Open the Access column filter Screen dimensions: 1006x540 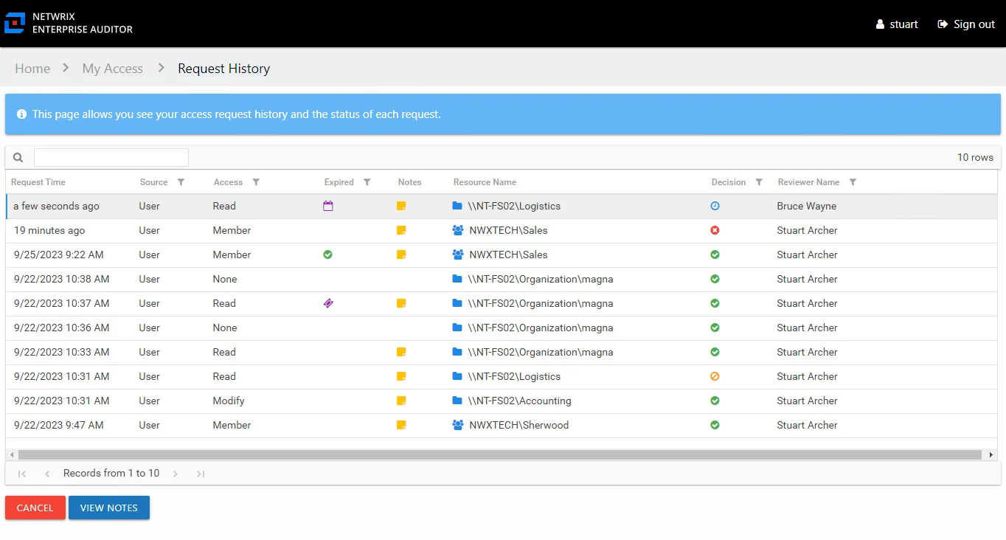256,182
